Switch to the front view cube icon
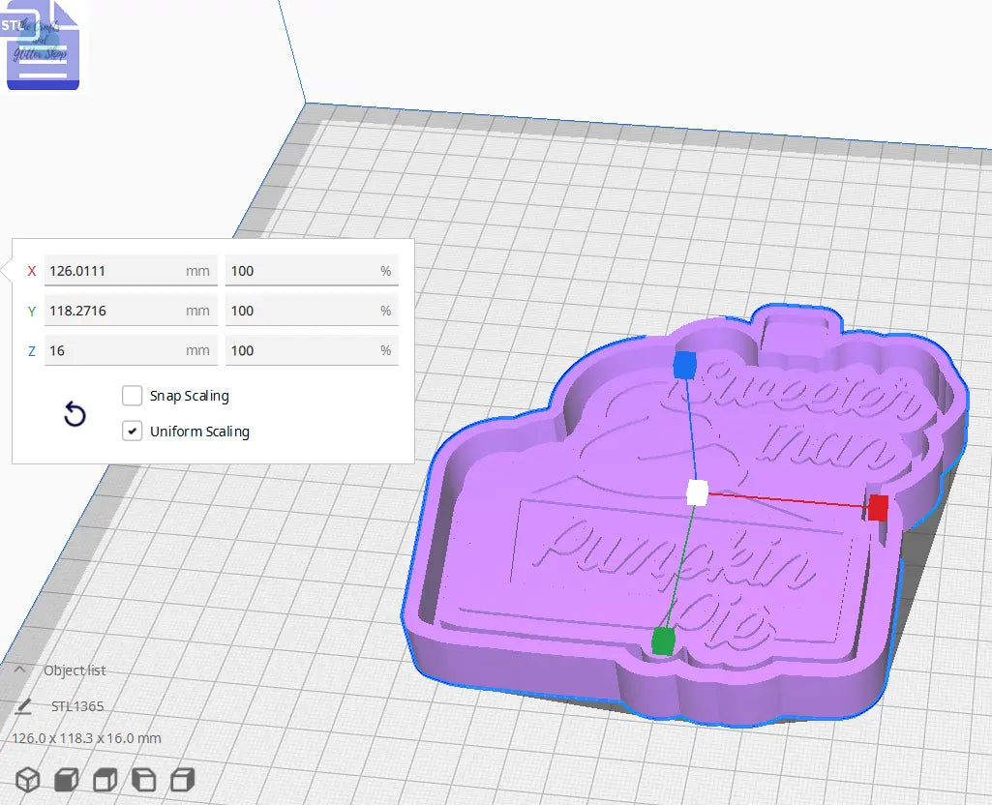This screenshot has height=805, width=992. pos(64,779)
